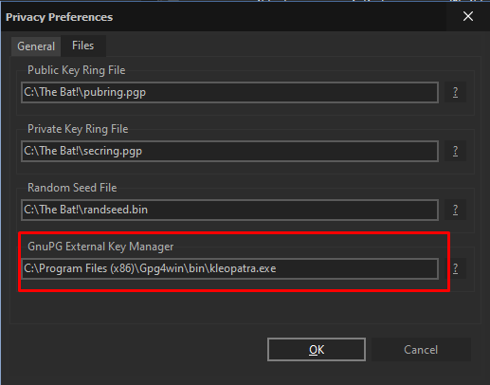Image resolution: width=490 pixels, height=385 pixels.
Task: Open browse dialog for Private Key Ring
Action: click(455, 151)
